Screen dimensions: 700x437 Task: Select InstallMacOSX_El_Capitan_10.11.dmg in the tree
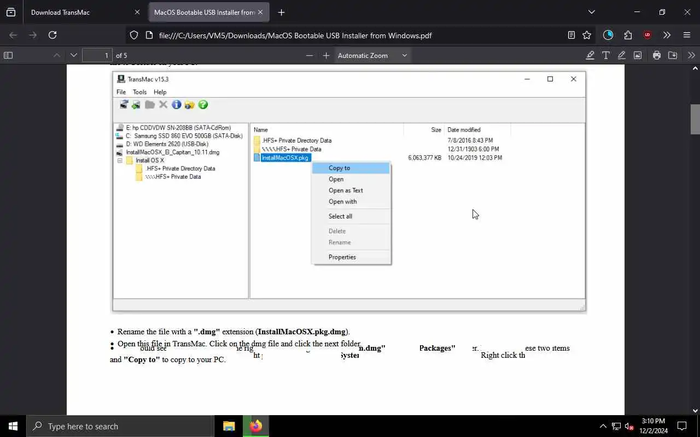click(172, 152)
